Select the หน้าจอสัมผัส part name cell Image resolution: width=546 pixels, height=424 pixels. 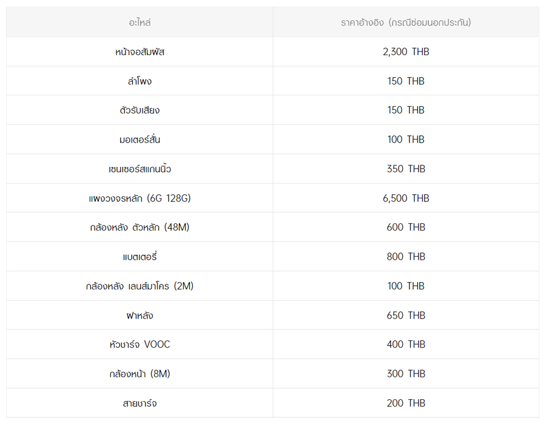[x=140, y=52]
